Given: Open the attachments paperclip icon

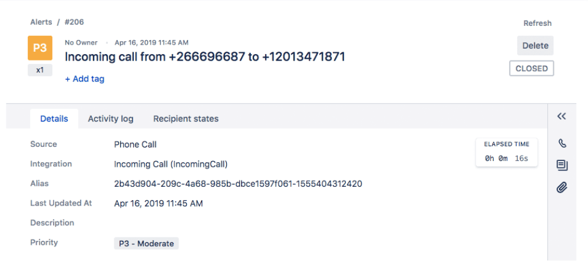Looking at the screenshot, I should coord(561,187).
